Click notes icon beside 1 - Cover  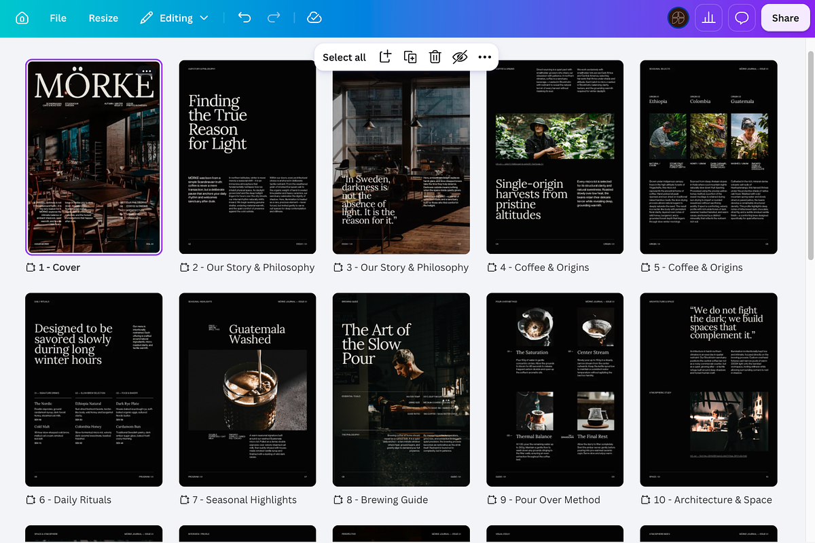click(x=31, y=267)
